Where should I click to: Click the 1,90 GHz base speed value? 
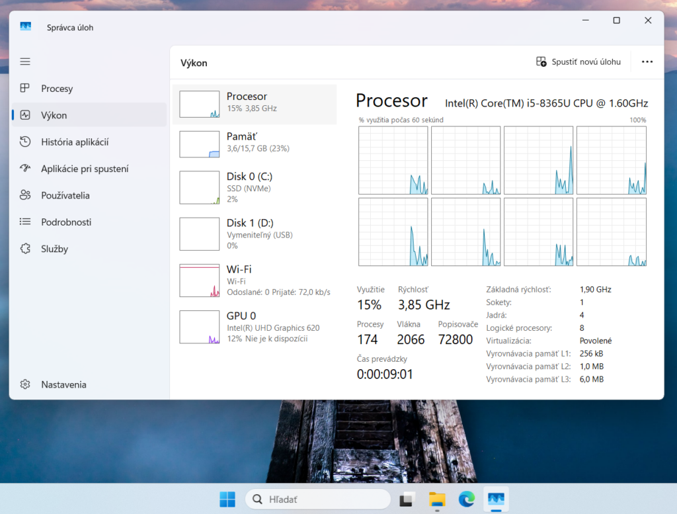pos(596,289)
